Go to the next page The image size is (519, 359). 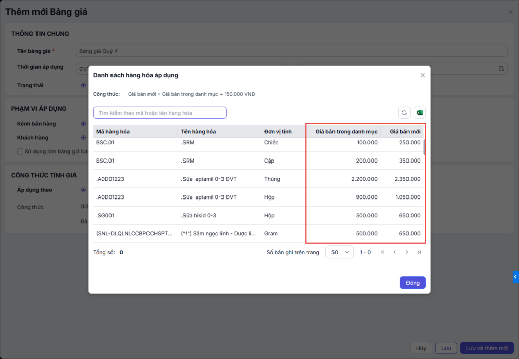pyautogui.click(x=407, y=252)
